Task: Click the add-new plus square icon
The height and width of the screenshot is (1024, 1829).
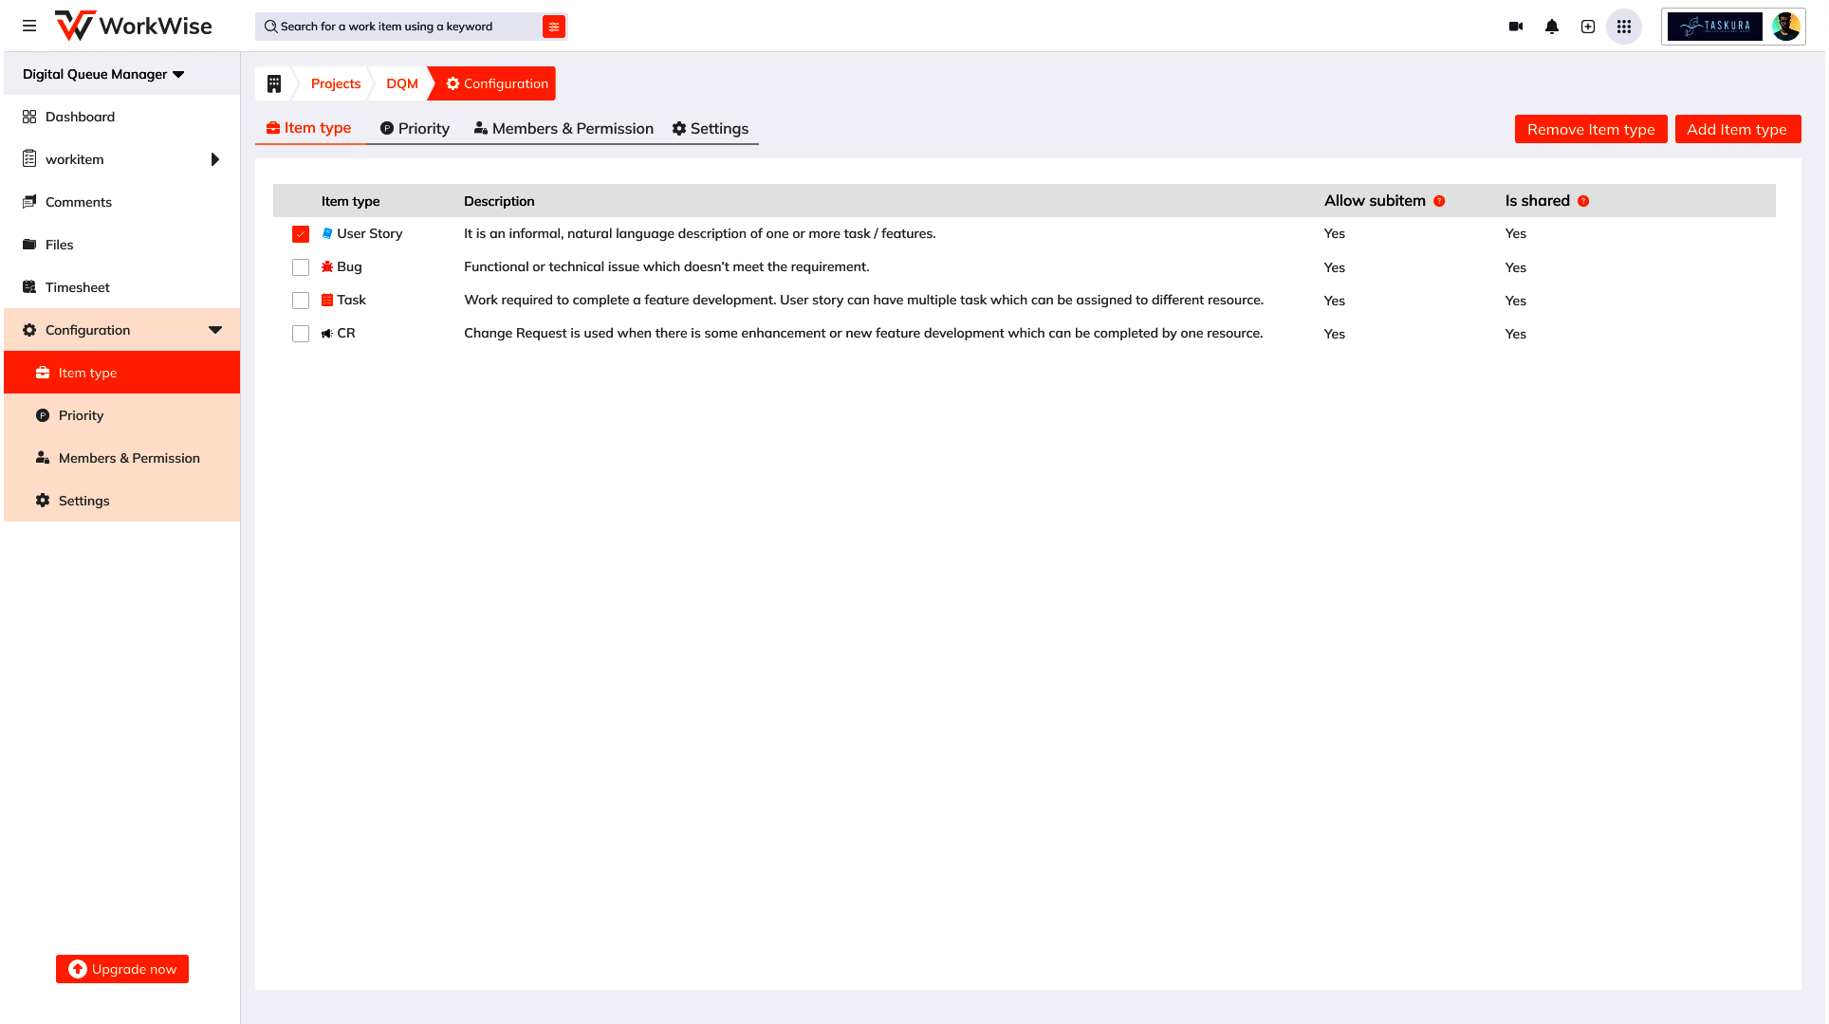Action: (1588, 27)
